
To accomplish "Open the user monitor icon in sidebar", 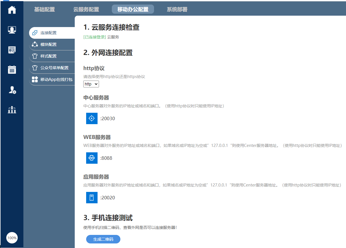I will coord(12,30).
